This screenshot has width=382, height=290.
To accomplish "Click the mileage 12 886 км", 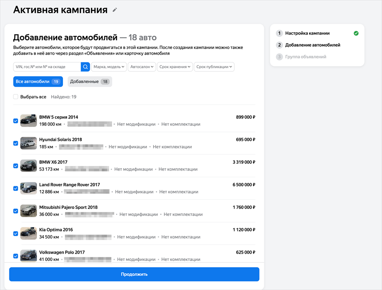I will (49, 192).
